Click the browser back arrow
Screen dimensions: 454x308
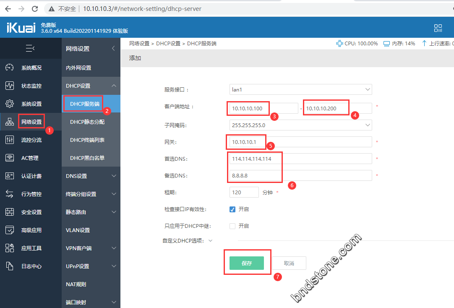[8, 9]
